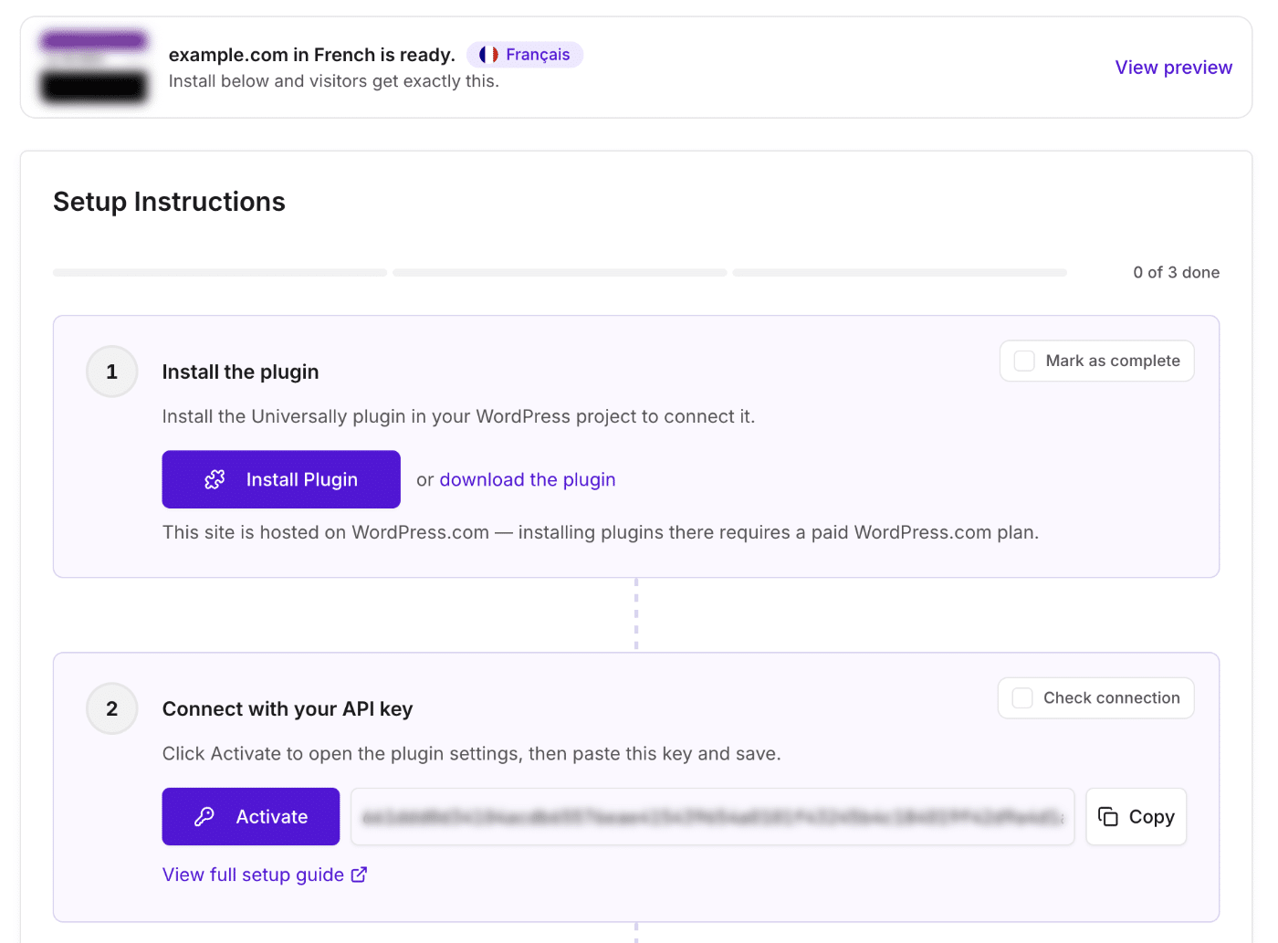
Task: Click 'Connect with your API key' title
Action: pyautogui.click(x=288, y=708)
